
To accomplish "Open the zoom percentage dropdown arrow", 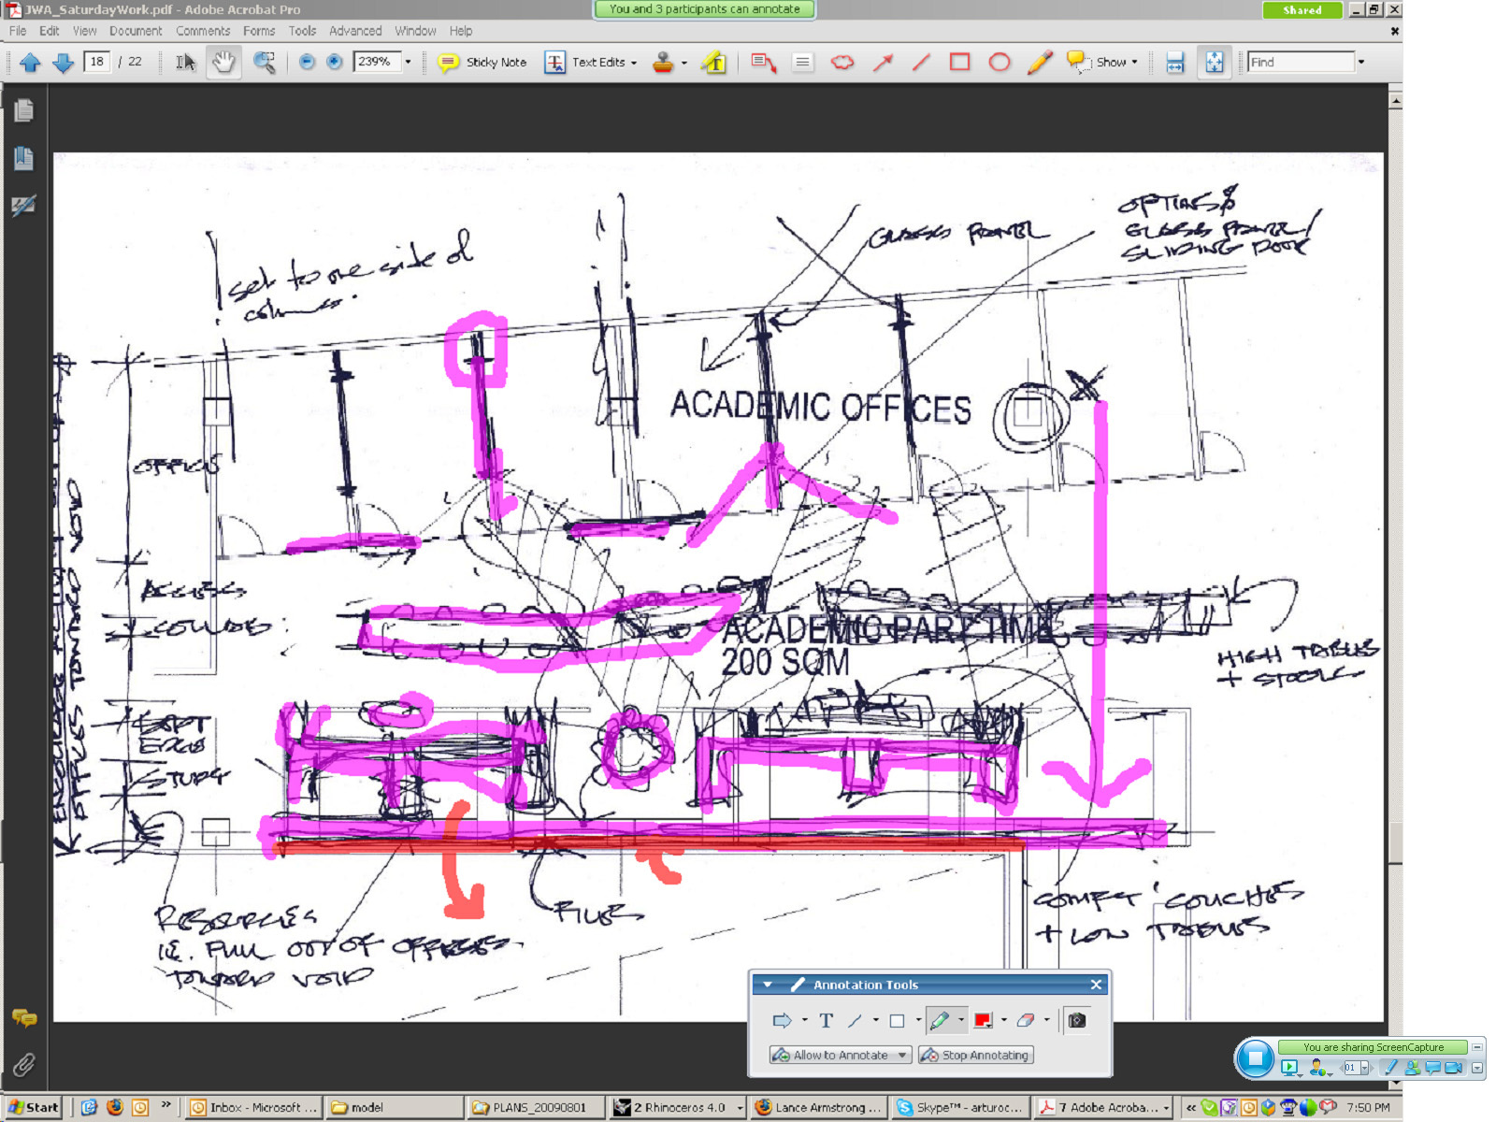I will point(408,63).
